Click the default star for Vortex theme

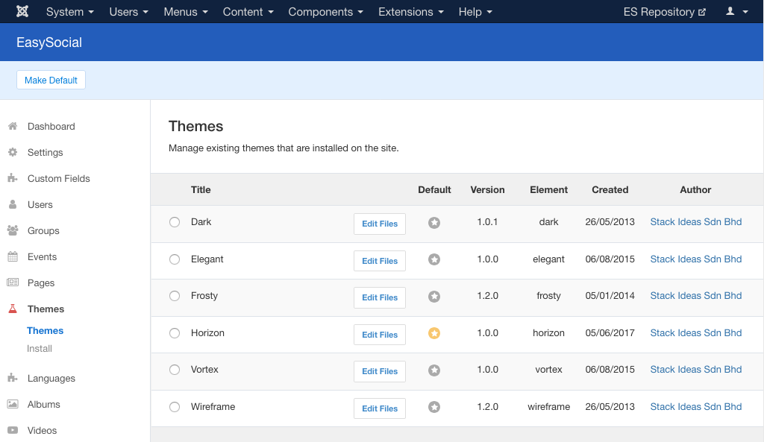(434, 370)
